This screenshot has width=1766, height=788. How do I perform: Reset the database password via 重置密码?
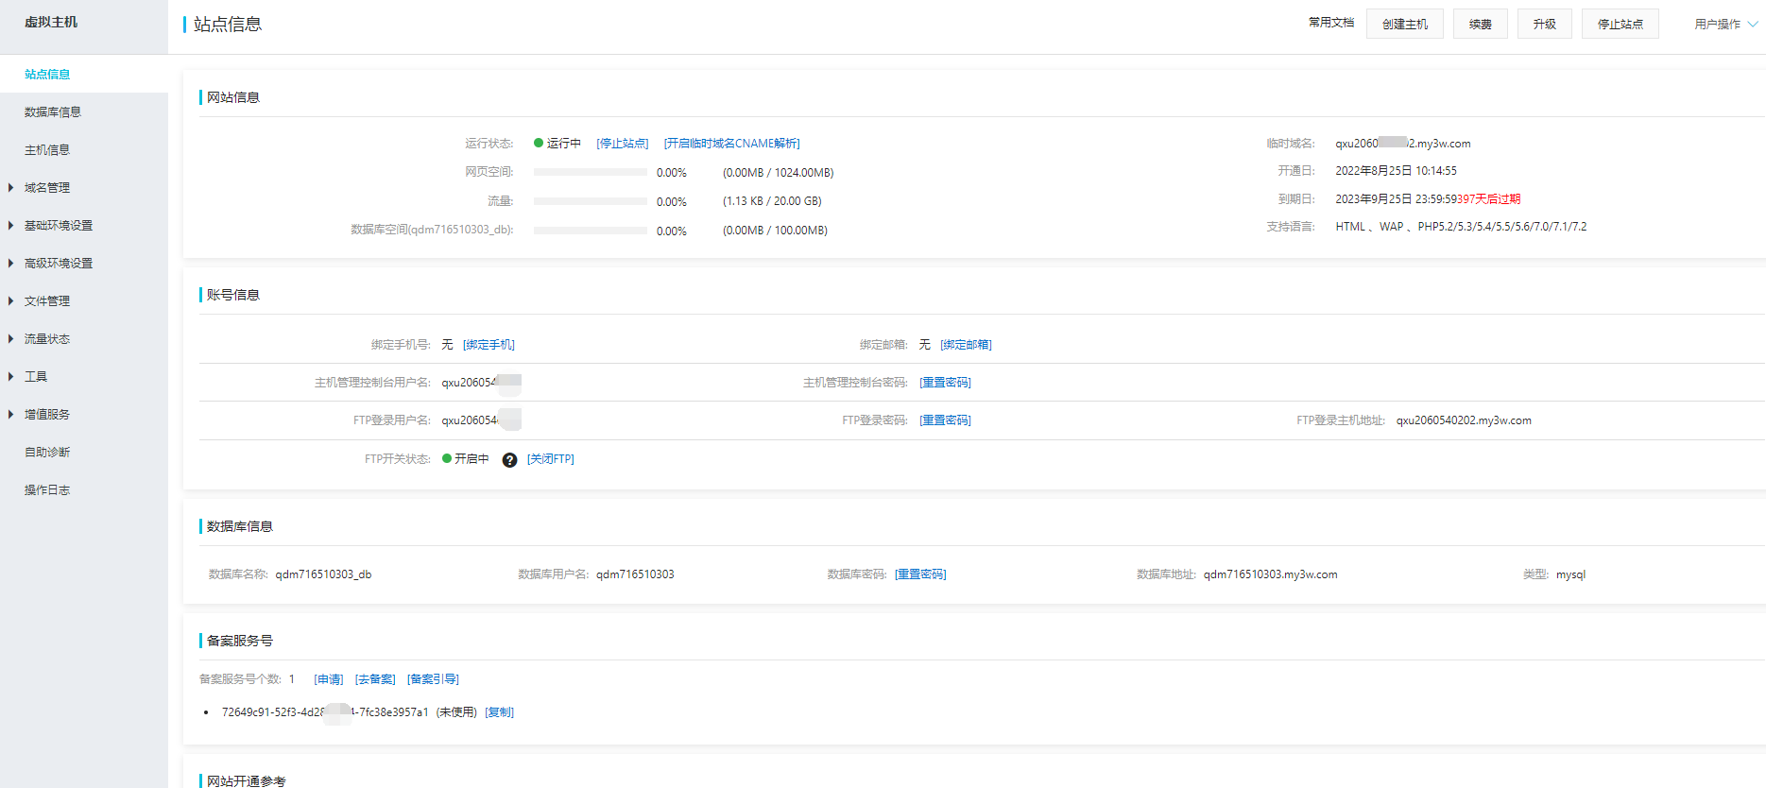click(x=920, y=574)
